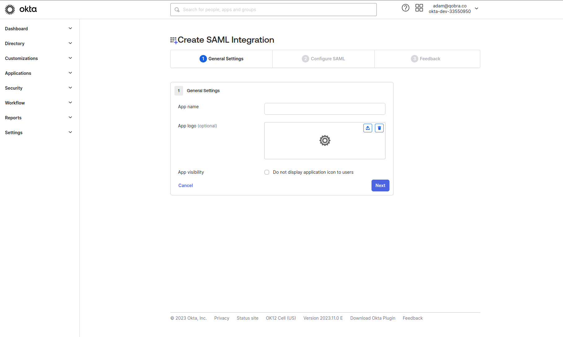Expand the Workflow chevron
Image resolution: width=563 pixels, height=337 pixels.
70,103
